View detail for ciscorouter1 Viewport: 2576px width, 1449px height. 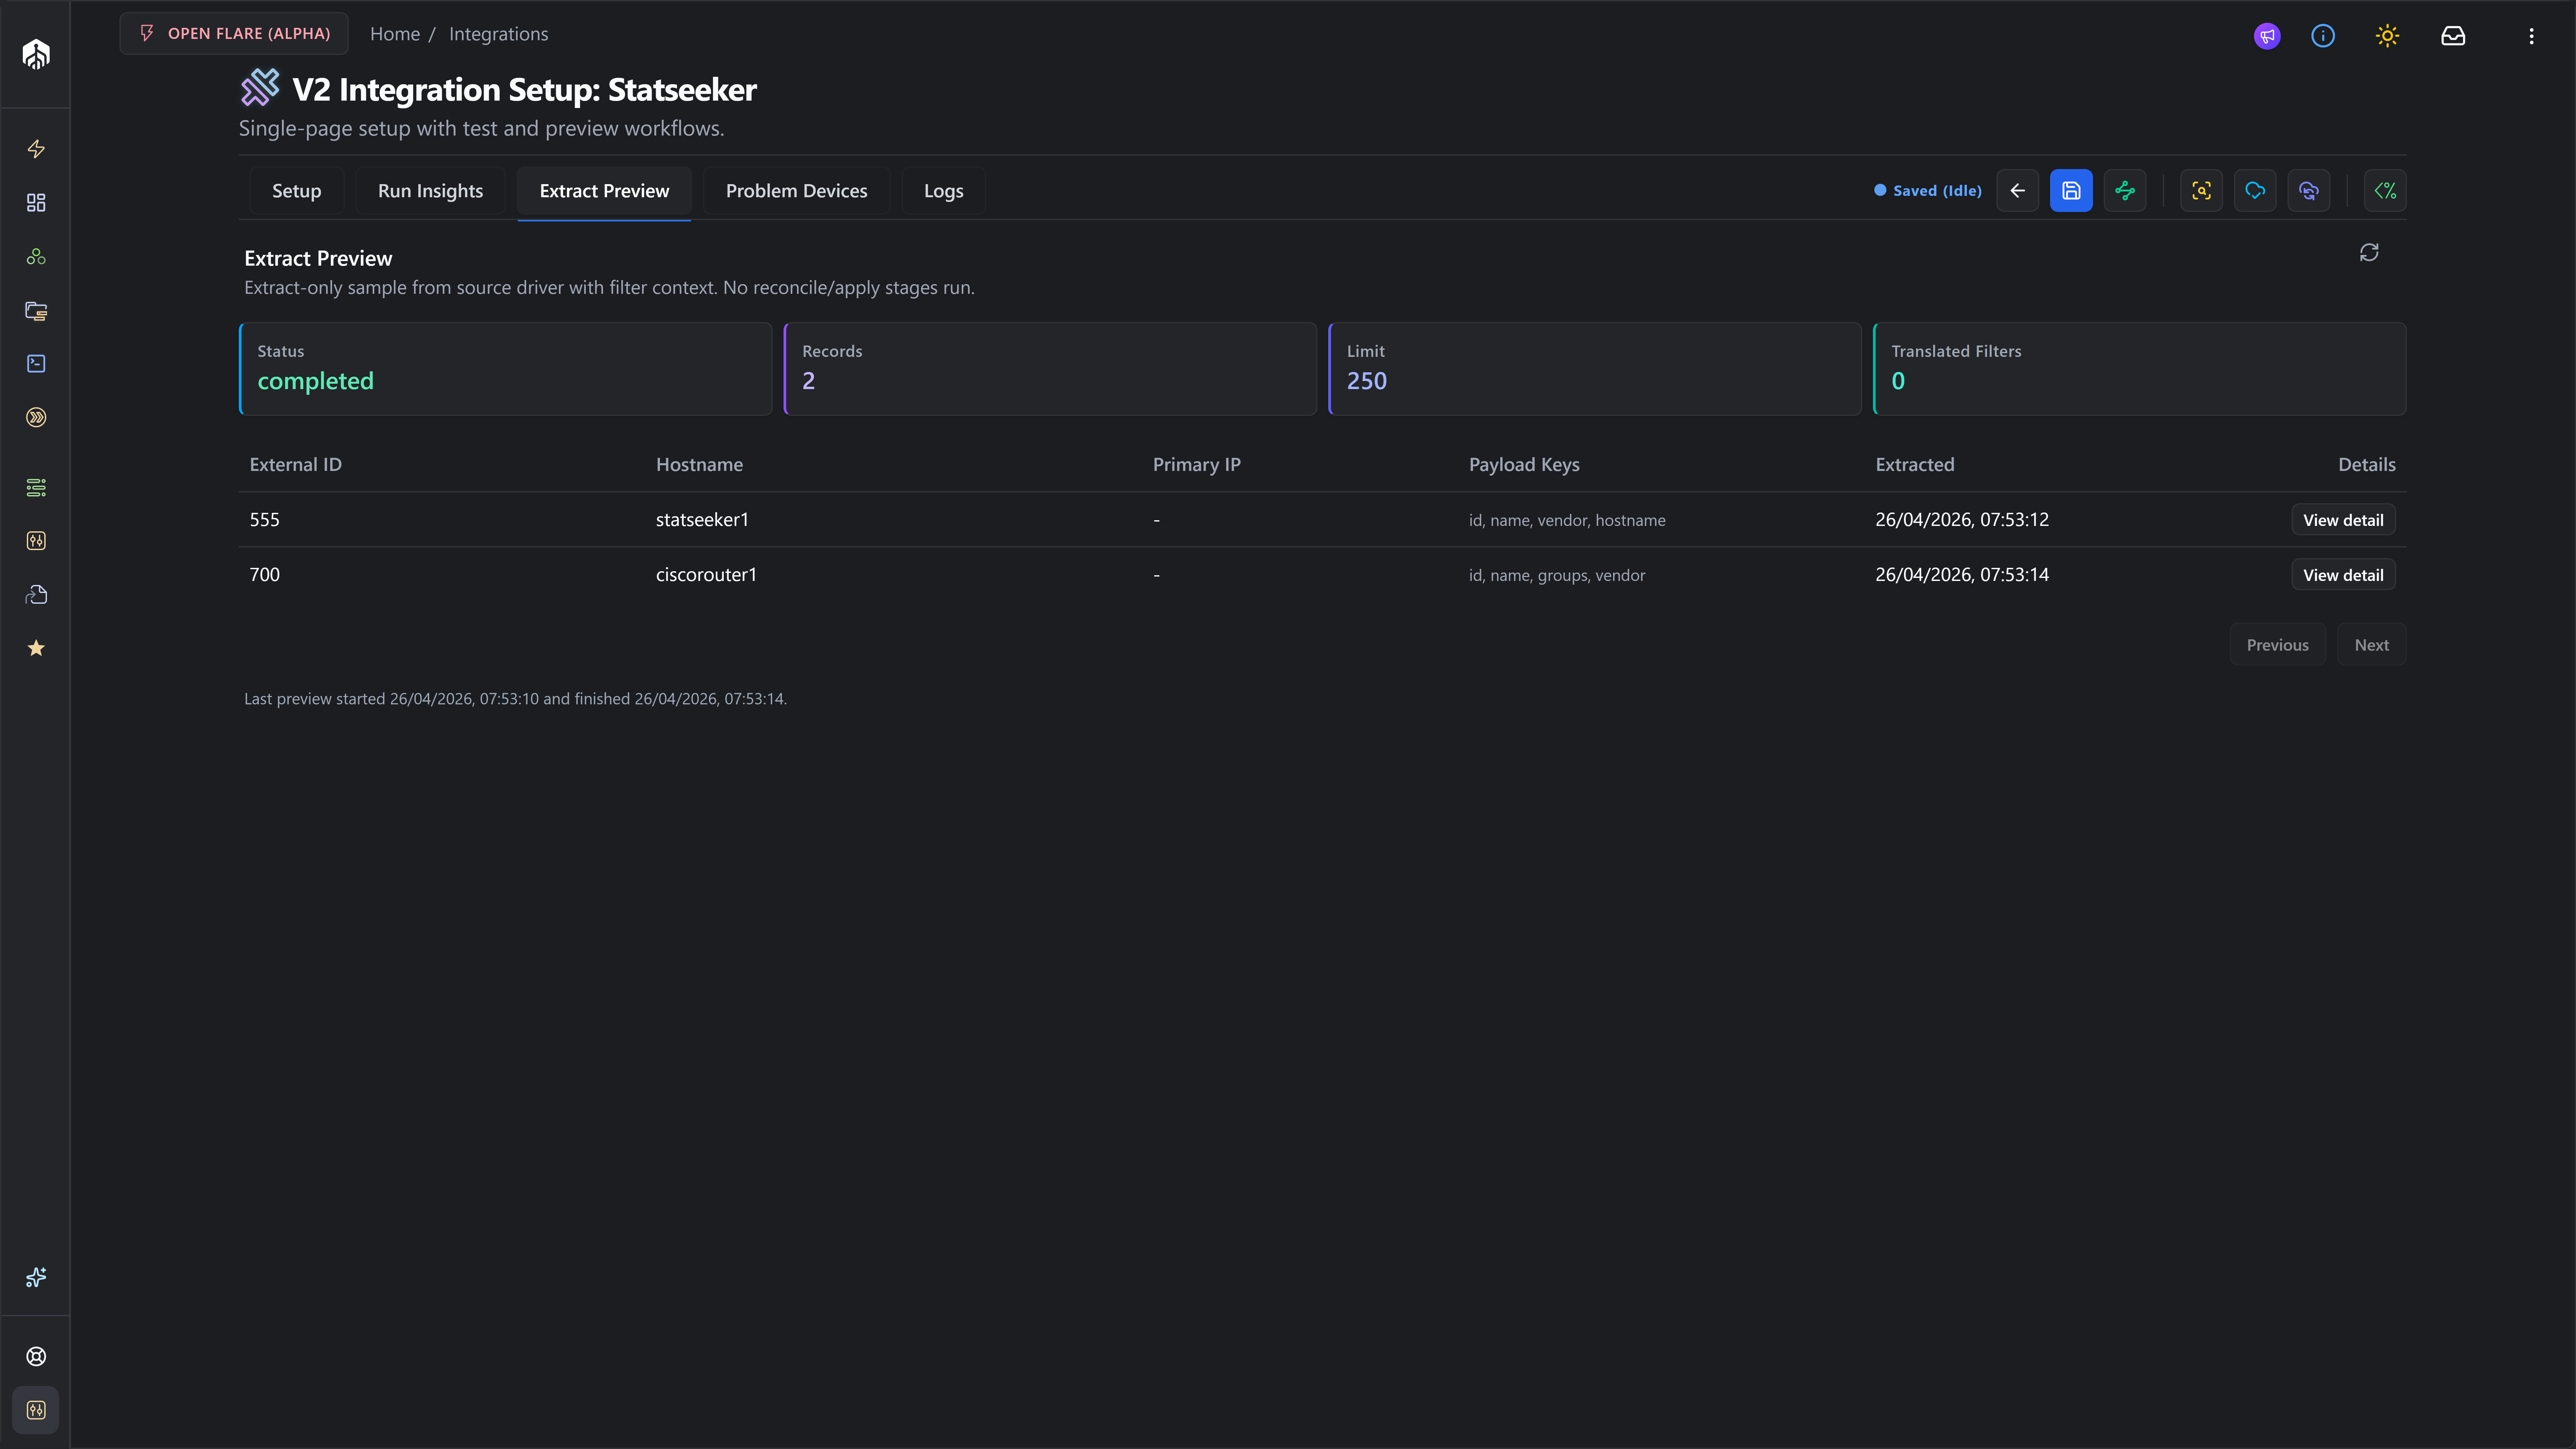[x=2343, y=574]
